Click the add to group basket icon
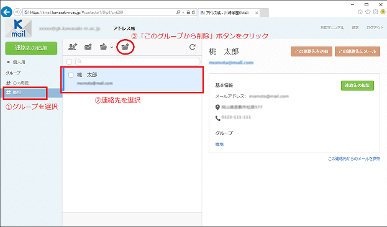 pos(103,47)
